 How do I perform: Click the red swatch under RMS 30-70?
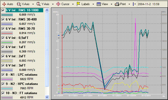[x=7, y=33]
